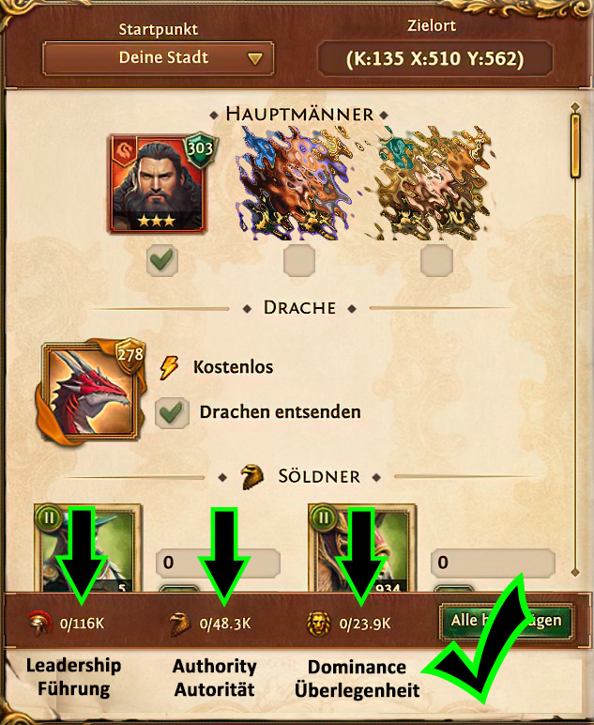Click the lightning bolt Kostenlos icon
Viewport: 594px width, 725px height.
point(169,367)
